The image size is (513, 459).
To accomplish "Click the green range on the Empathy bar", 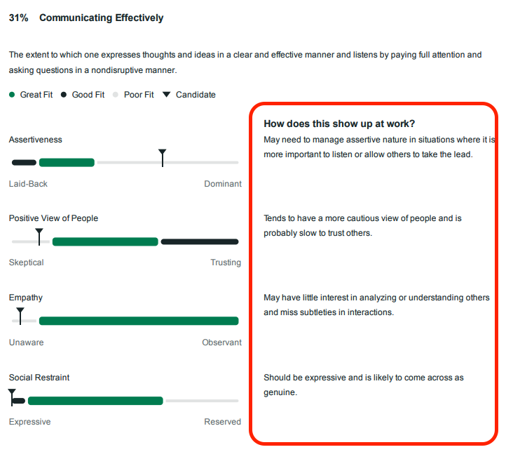I will click(138, 321).
